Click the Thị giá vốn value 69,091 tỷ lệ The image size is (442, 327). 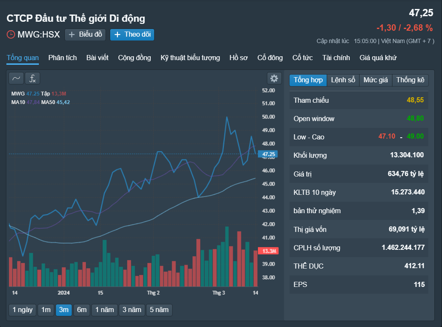(407, 229)
